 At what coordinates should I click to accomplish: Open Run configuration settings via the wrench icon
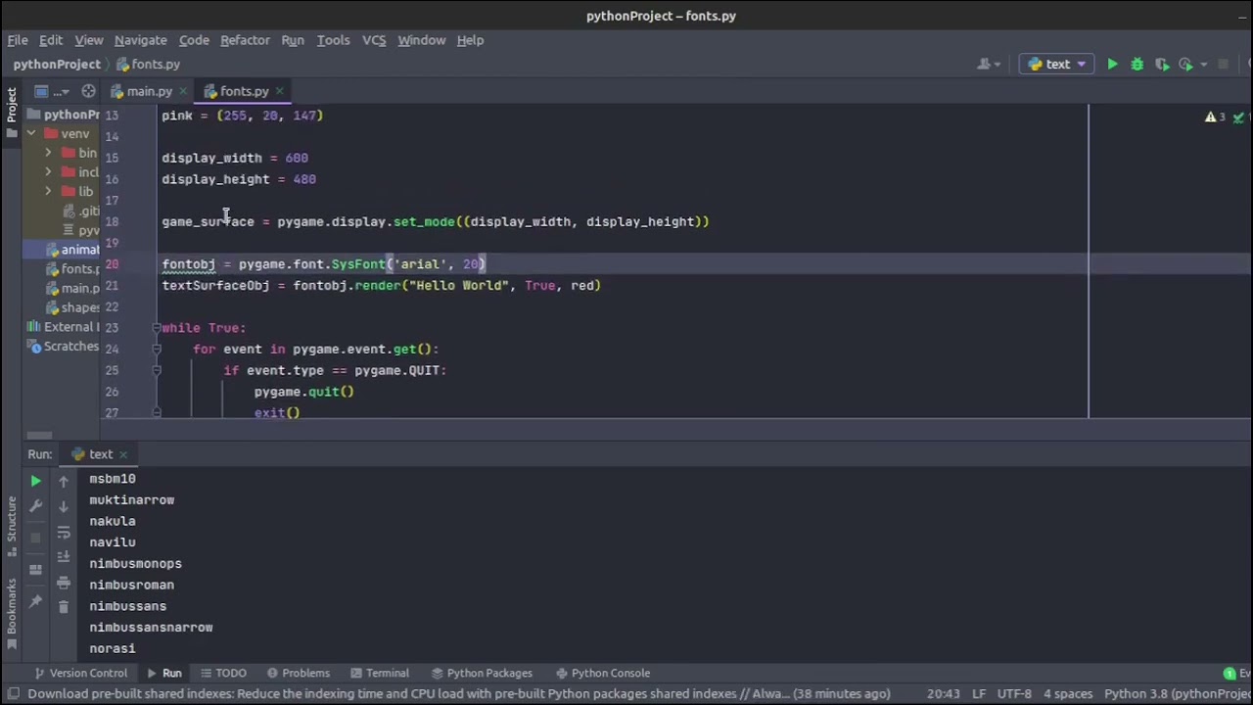point(35,504)
